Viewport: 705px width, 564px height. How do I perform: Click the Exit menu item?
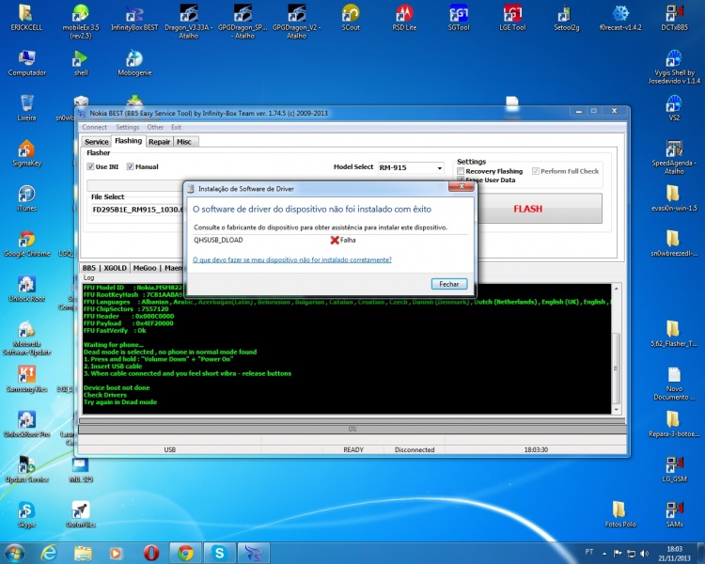177,127
